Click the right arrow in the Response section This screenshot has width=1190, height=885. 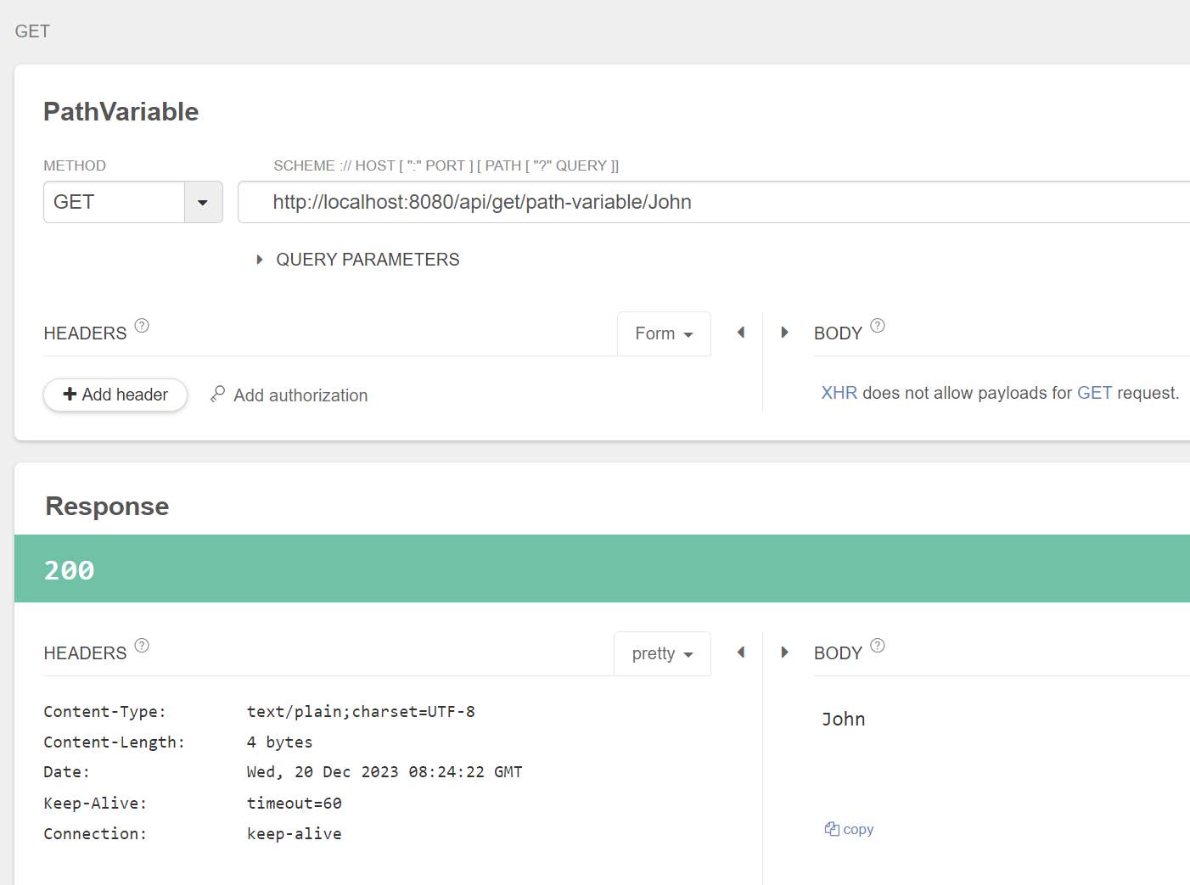point(783,652)
